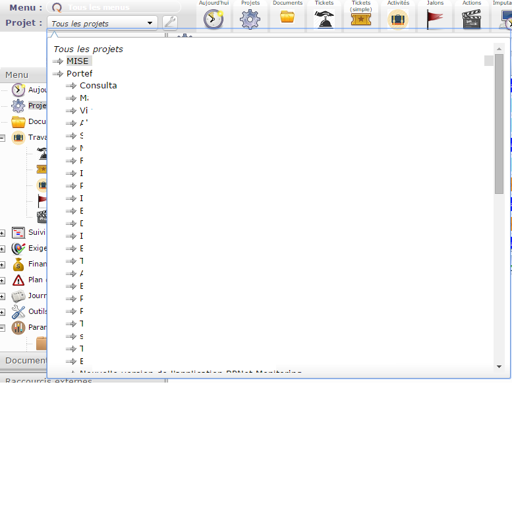Click the Projets gear icon in top toolbar
The image size is (512, 527).
point(250,19)
